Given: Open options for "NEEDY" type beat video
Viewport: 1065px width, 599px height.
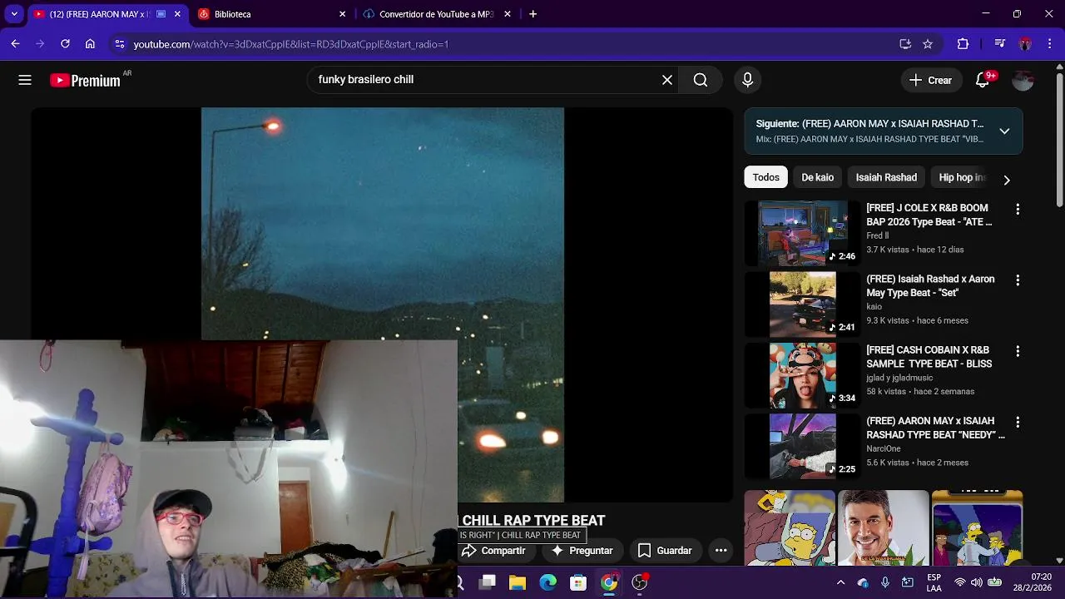Looking at the screenshot, I should click(1018, 423).
